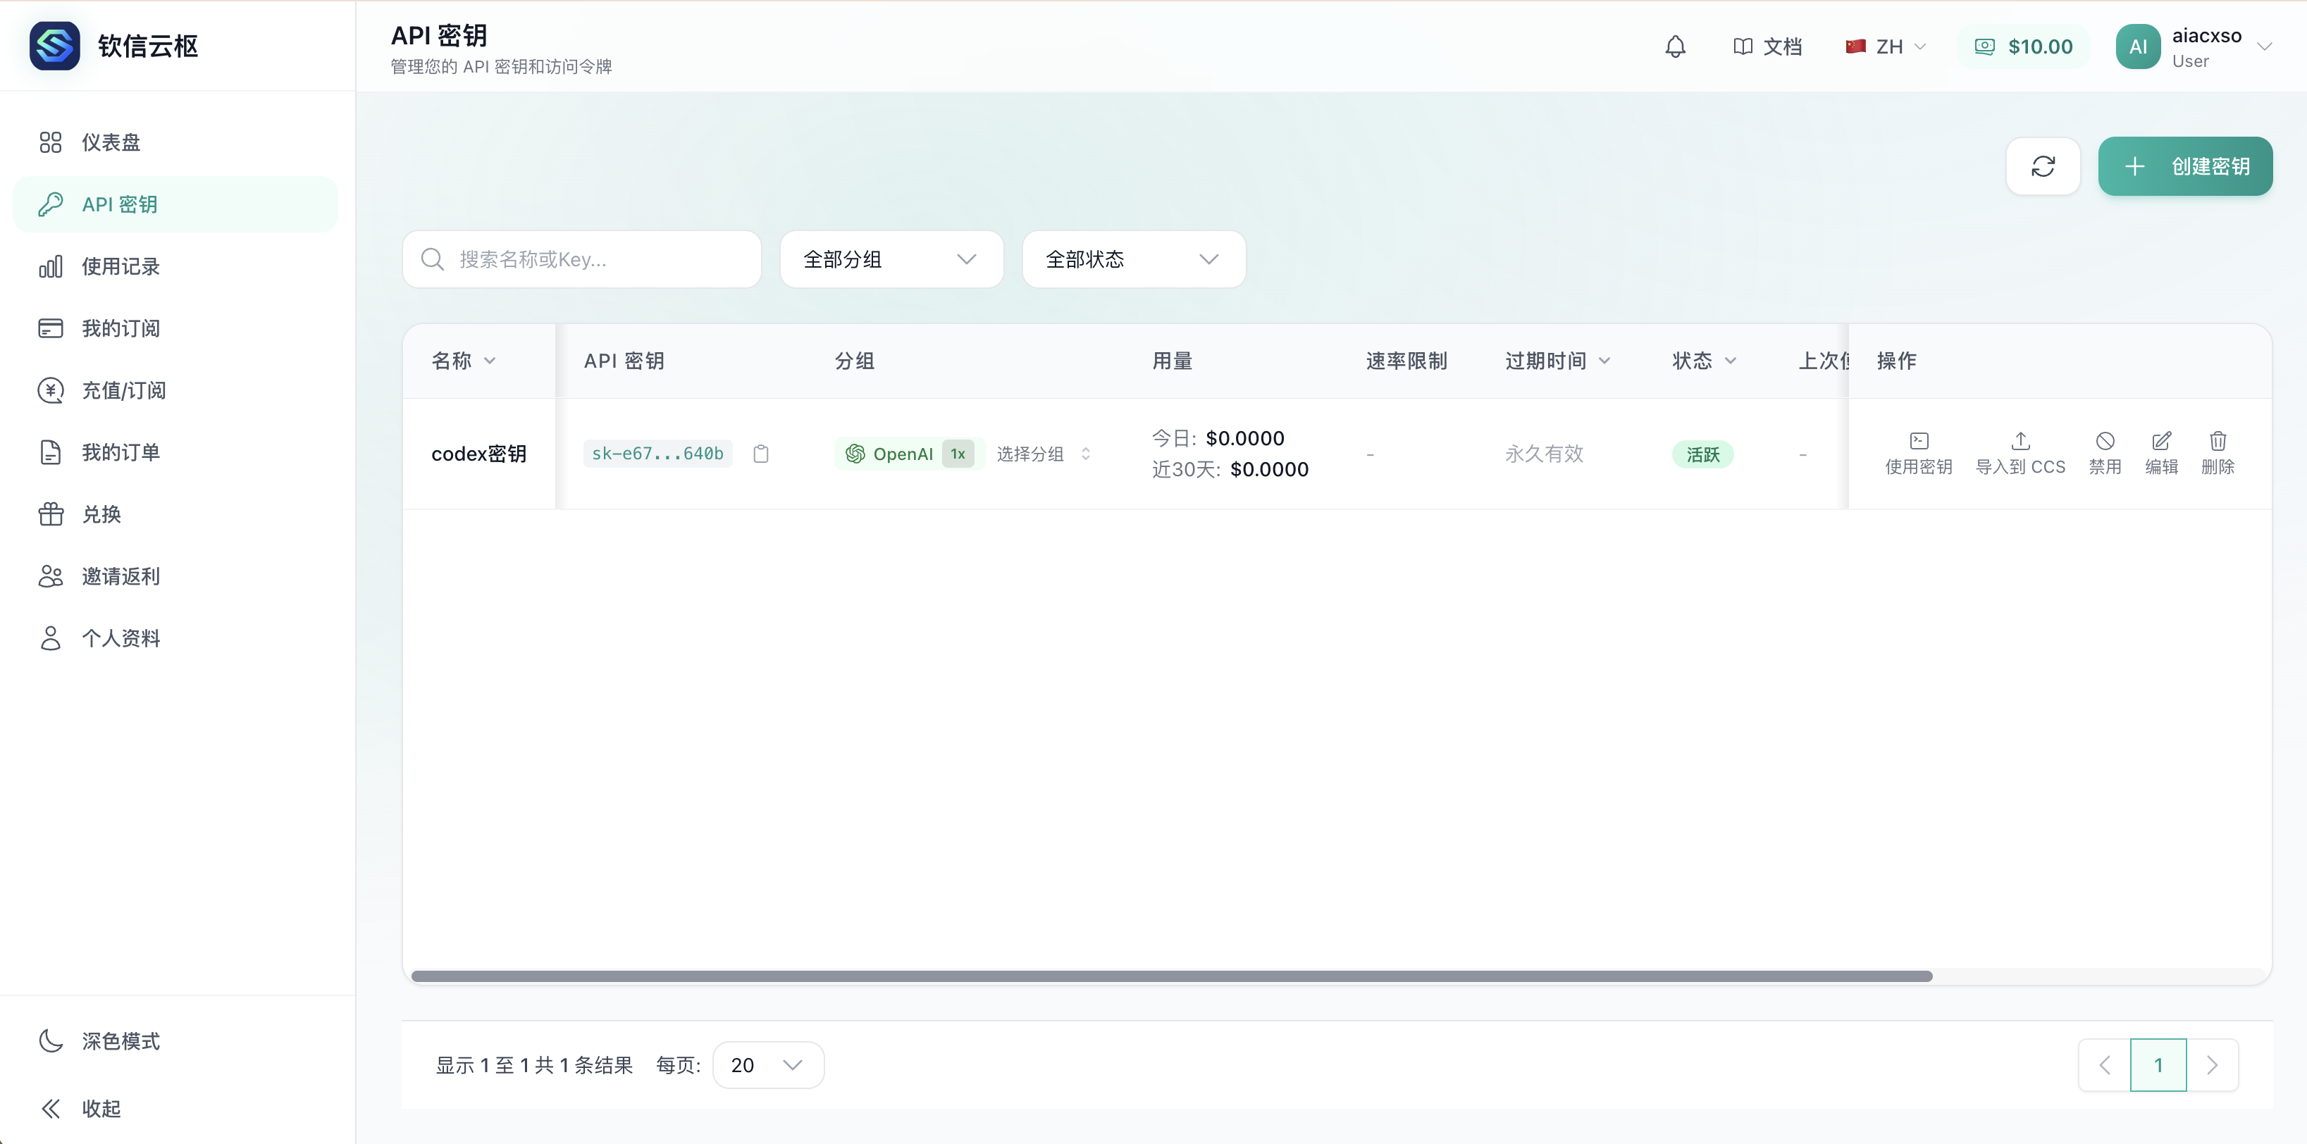
Task: Click the 禁用 disable action icon
Action: pyautogui.click(x=2105, y=454)
